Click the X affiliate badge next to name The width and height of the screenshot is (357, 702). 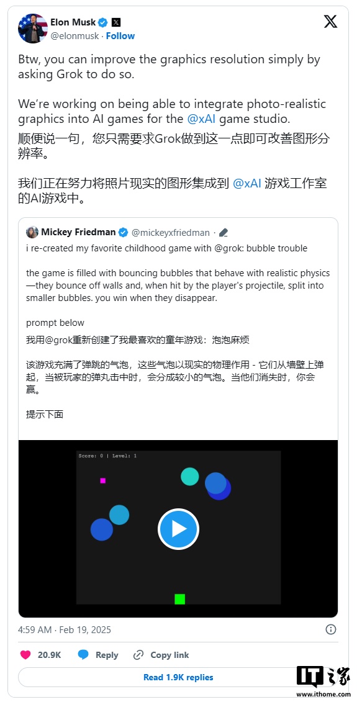coord(115,22)
